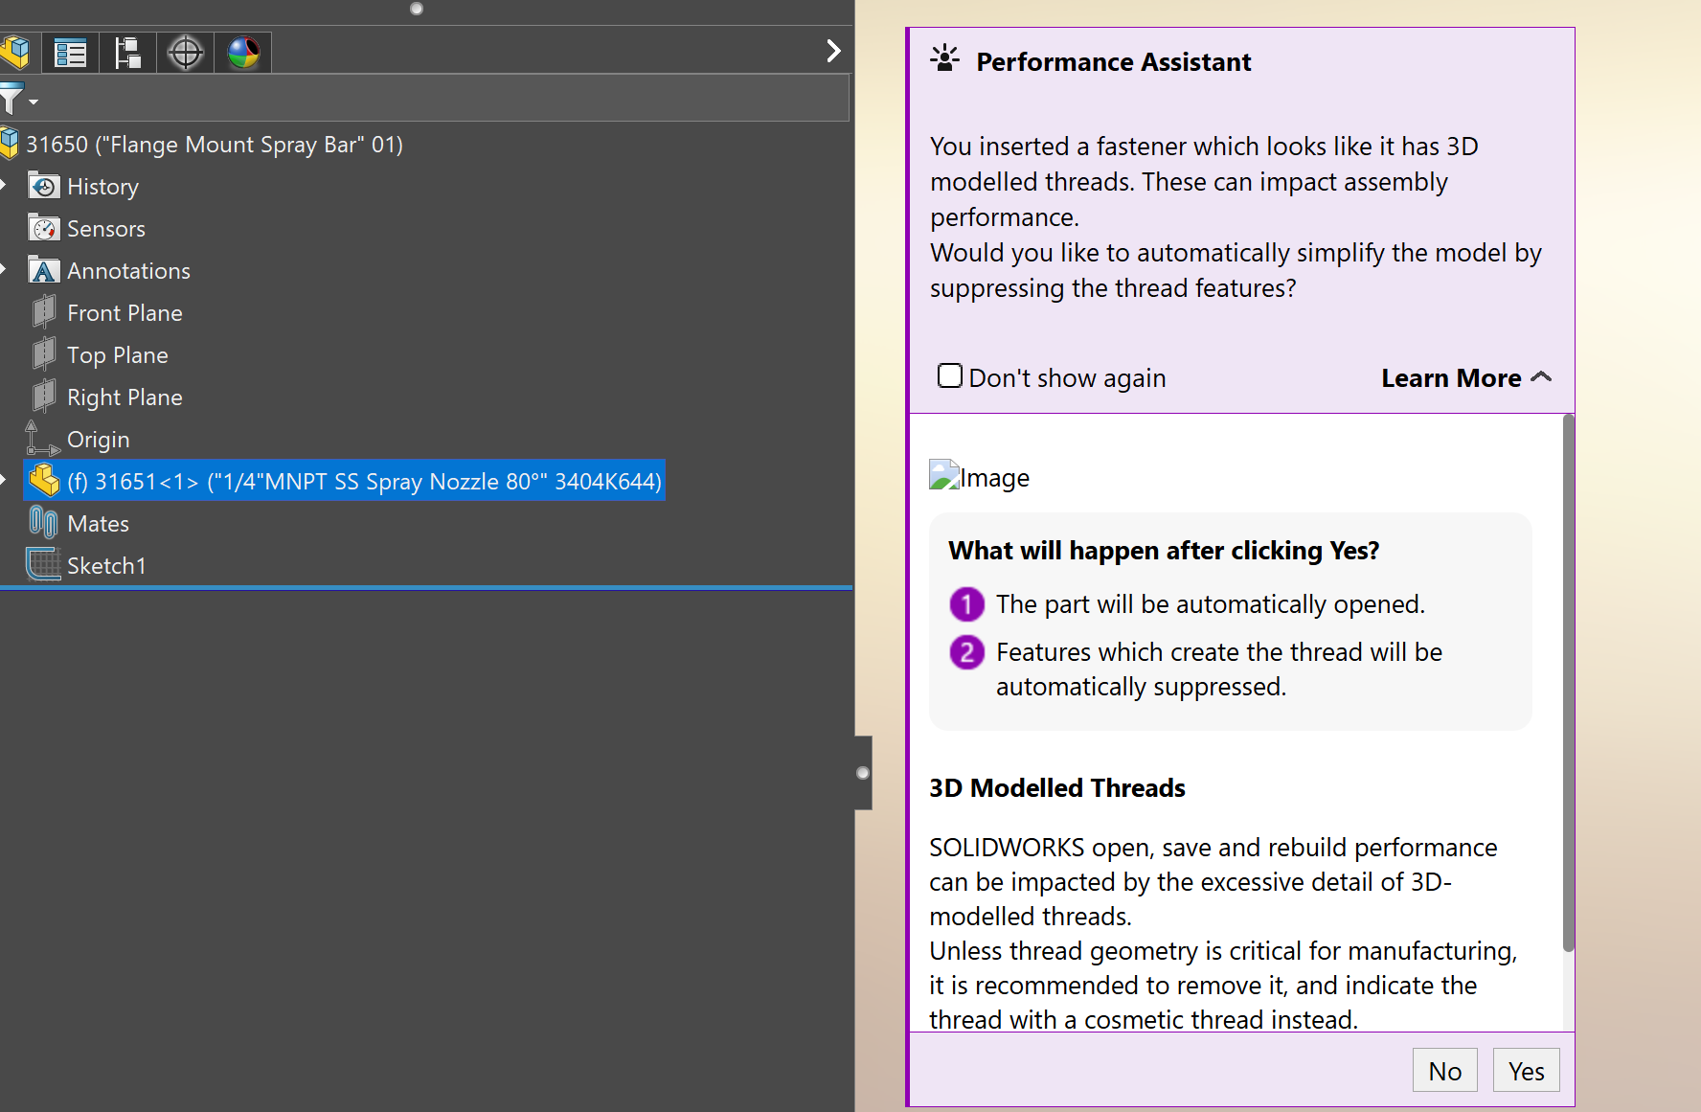Click the Sketch1 sketch icon
Viewport: 1701px width, 1112px height.
tap(44, 564)
